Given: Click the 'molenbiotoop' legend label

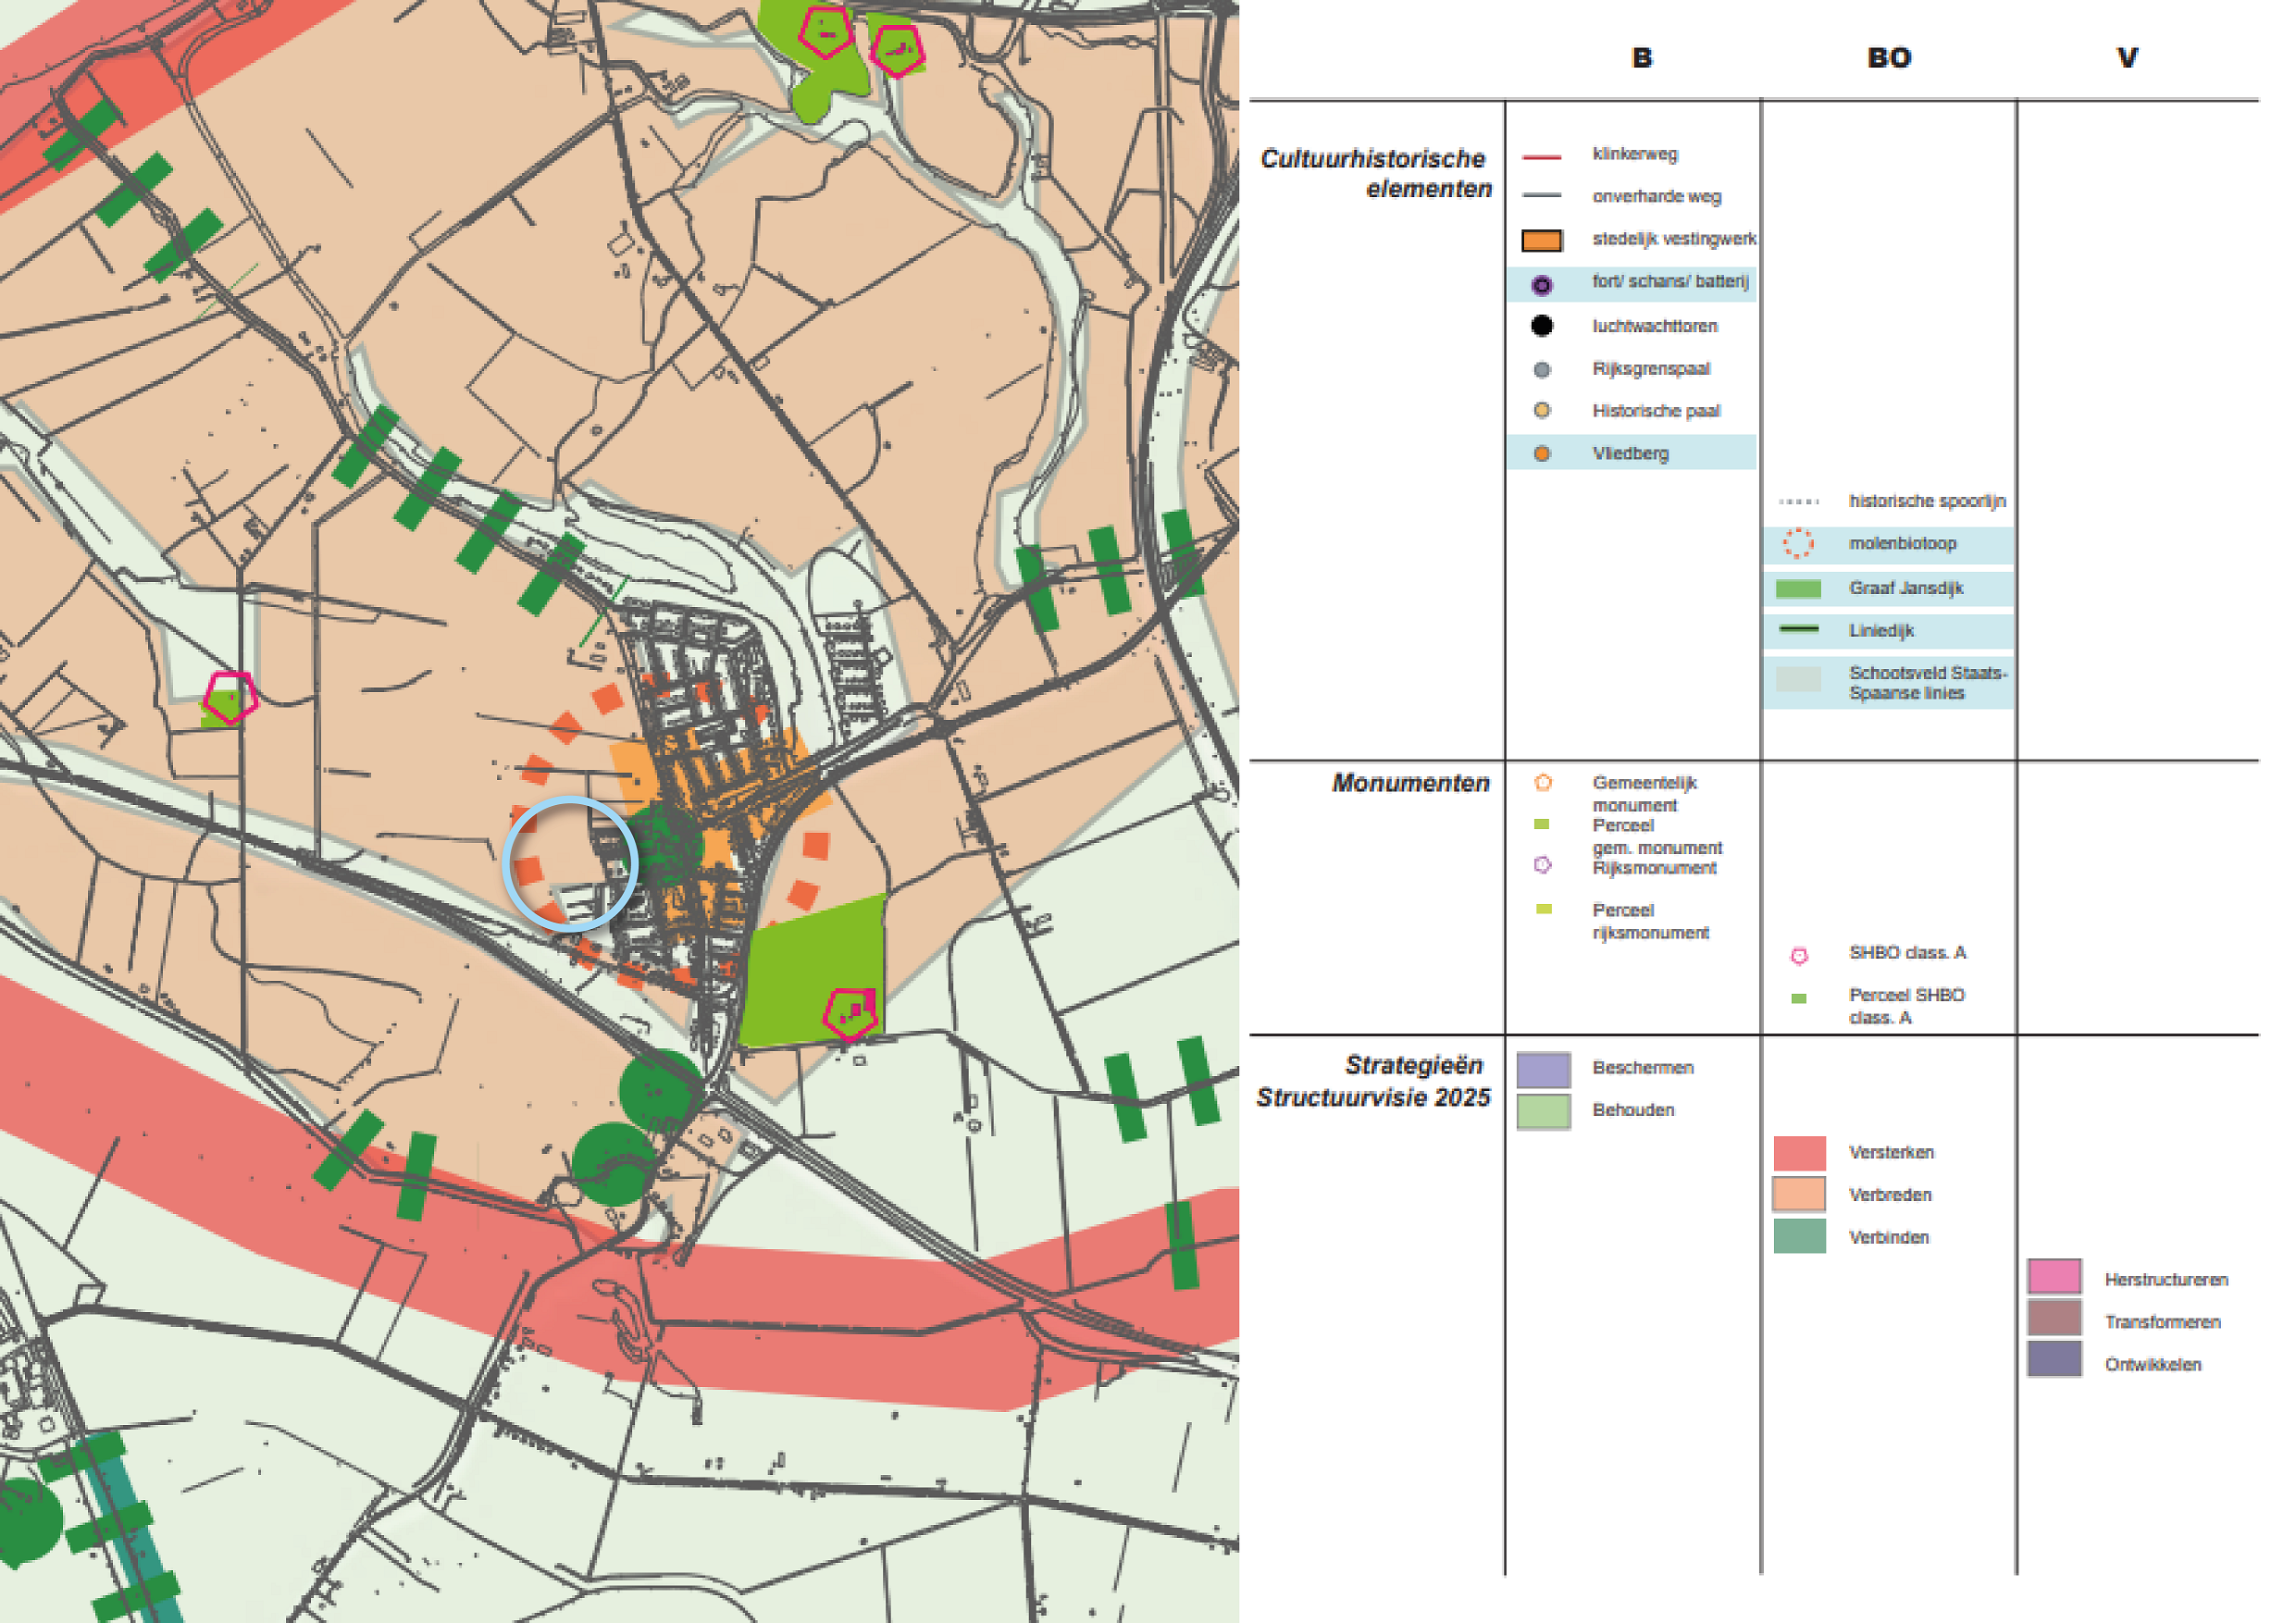Looking at the screenshot, I should point(1902,544).
